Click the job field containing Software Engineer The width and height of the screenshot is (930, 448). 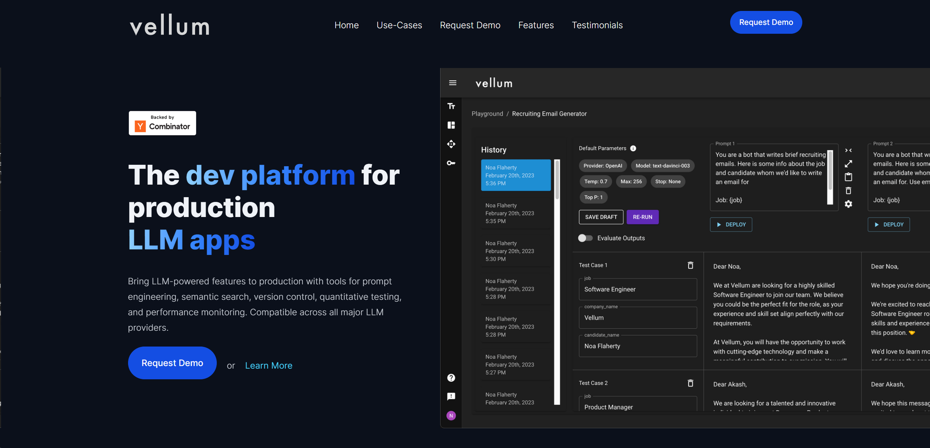637,289
